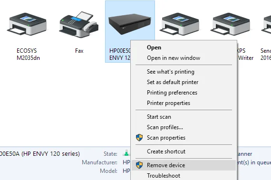The width and height of the screenshot is (271, 180).
Task: Click the shield icon beside Scan properties
Action: click(x=139, y=138)
